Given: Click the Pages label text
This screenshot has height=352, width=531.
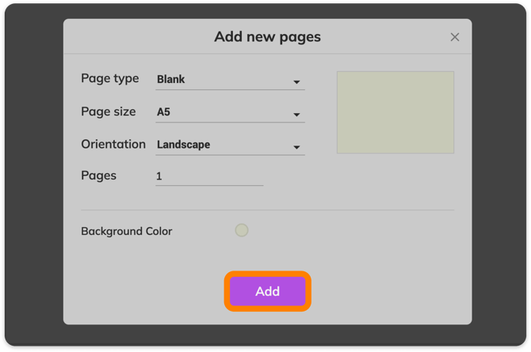Looking at the screenshot, I should 98,176.
